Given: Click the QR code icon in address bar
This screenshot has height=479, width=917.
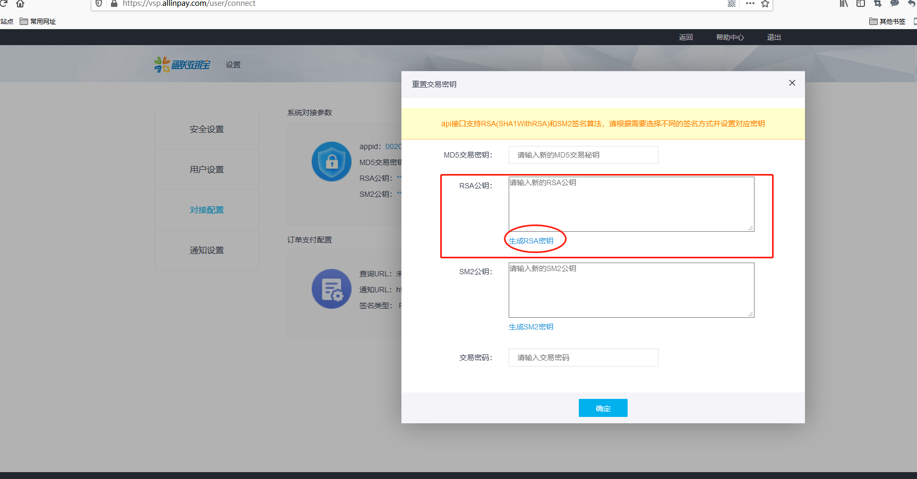Looking at the screenshot, I should coord(731,4).
